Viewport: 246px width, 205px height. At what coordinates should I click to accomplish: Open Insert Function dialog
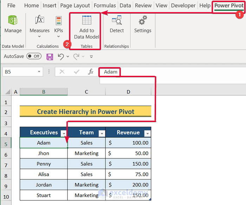[91, 72]
